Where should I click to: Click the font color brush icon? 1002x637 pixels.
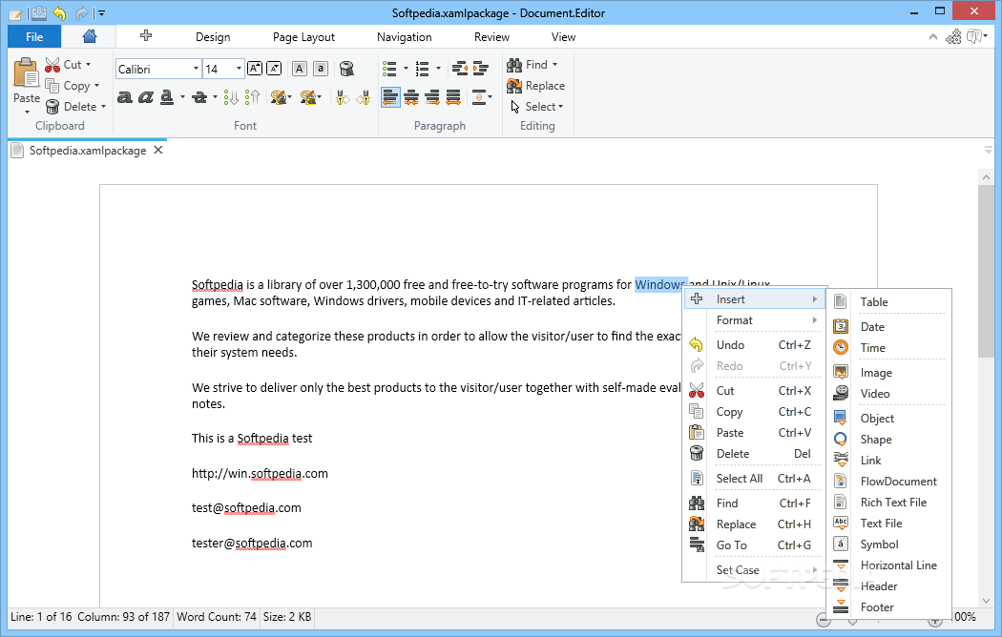pyautogui.click(x=278, y=97)
